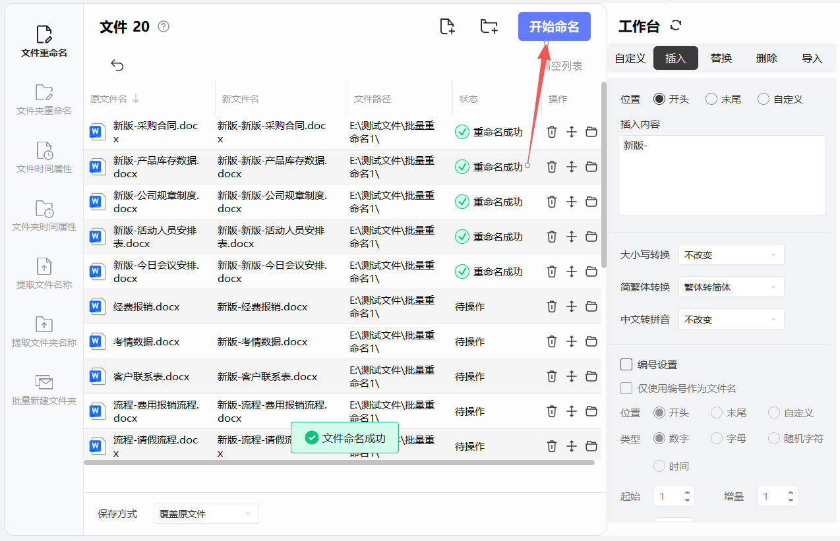This screenshot has width=840, height=541.
Task: Click the 开始命名 button
Action: pyautogui.click(x=554, y=26)
